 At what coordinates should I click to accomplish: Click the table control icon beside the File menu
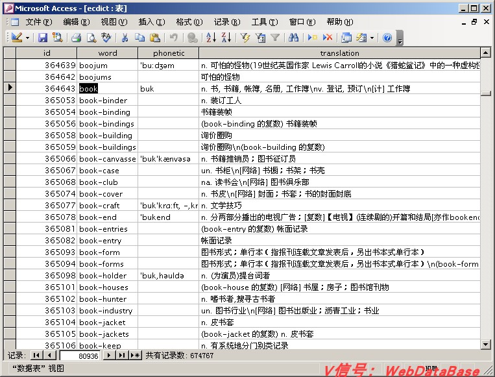(x=15, y=22)
